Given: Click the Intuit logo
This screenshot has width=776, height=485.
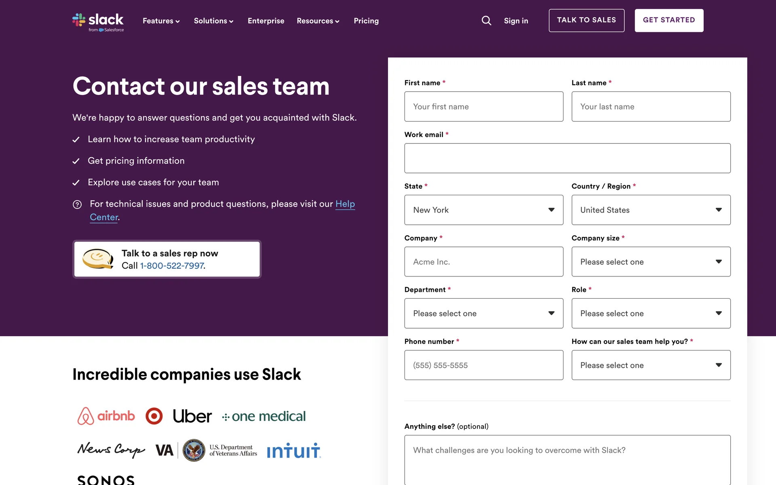Looking at the screenshot, I should pyautogui.click(x=294, y=451).
